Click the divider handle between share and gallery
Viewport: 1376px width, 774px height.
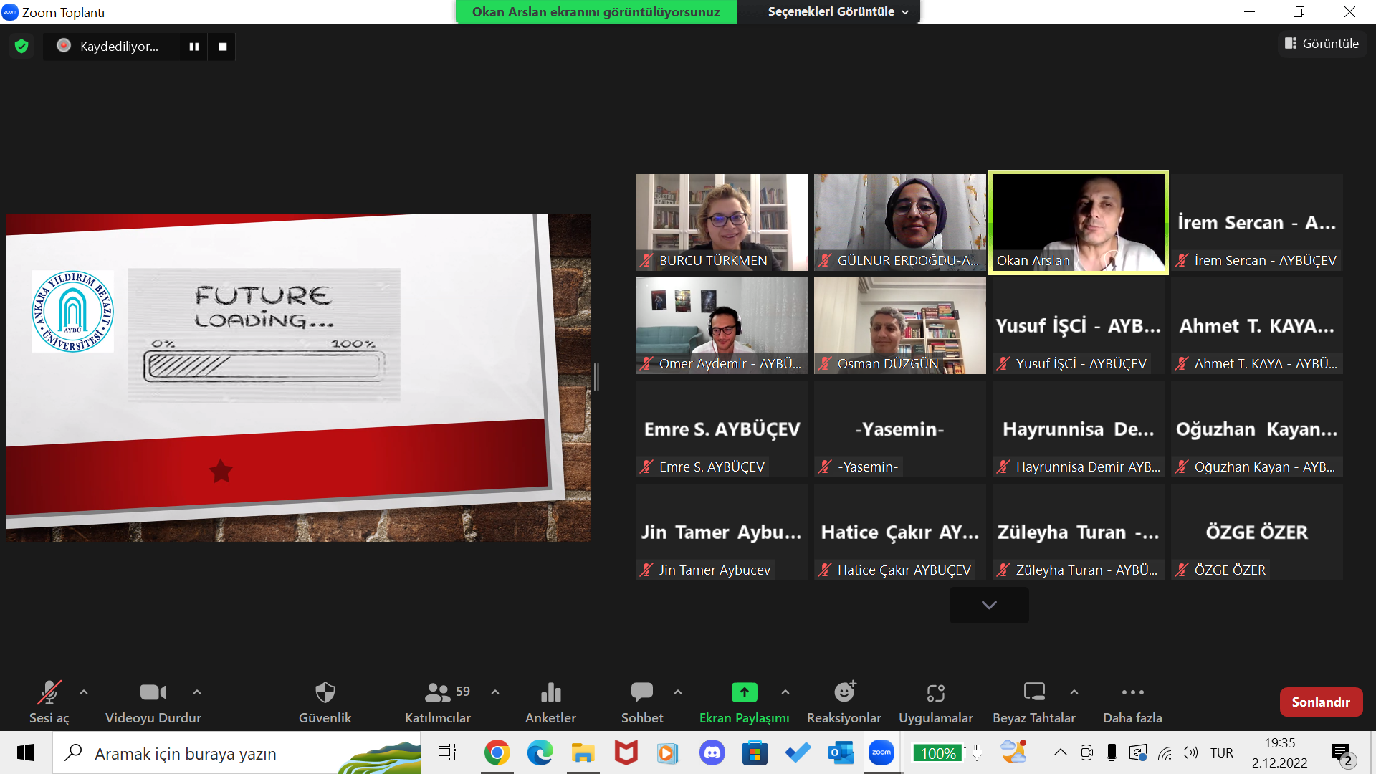[x=596, y=377]
